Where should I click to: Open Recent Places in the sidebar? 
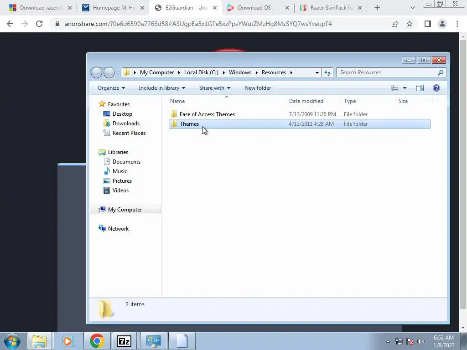tap(129, 133)
